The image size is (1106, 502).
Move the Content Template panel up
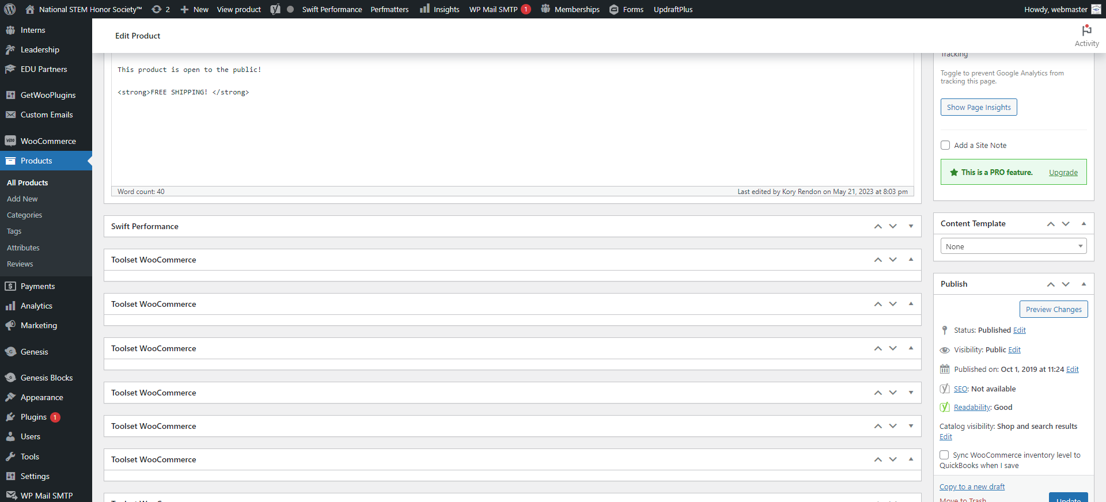coord(1051,223)
